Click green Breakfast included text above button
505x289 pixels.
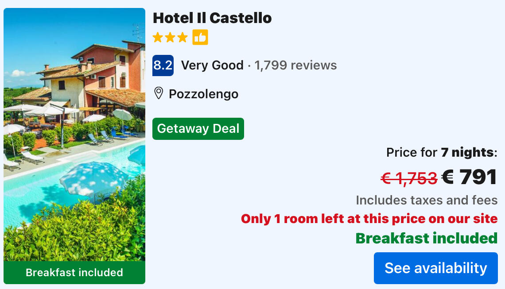click(427, 238)
